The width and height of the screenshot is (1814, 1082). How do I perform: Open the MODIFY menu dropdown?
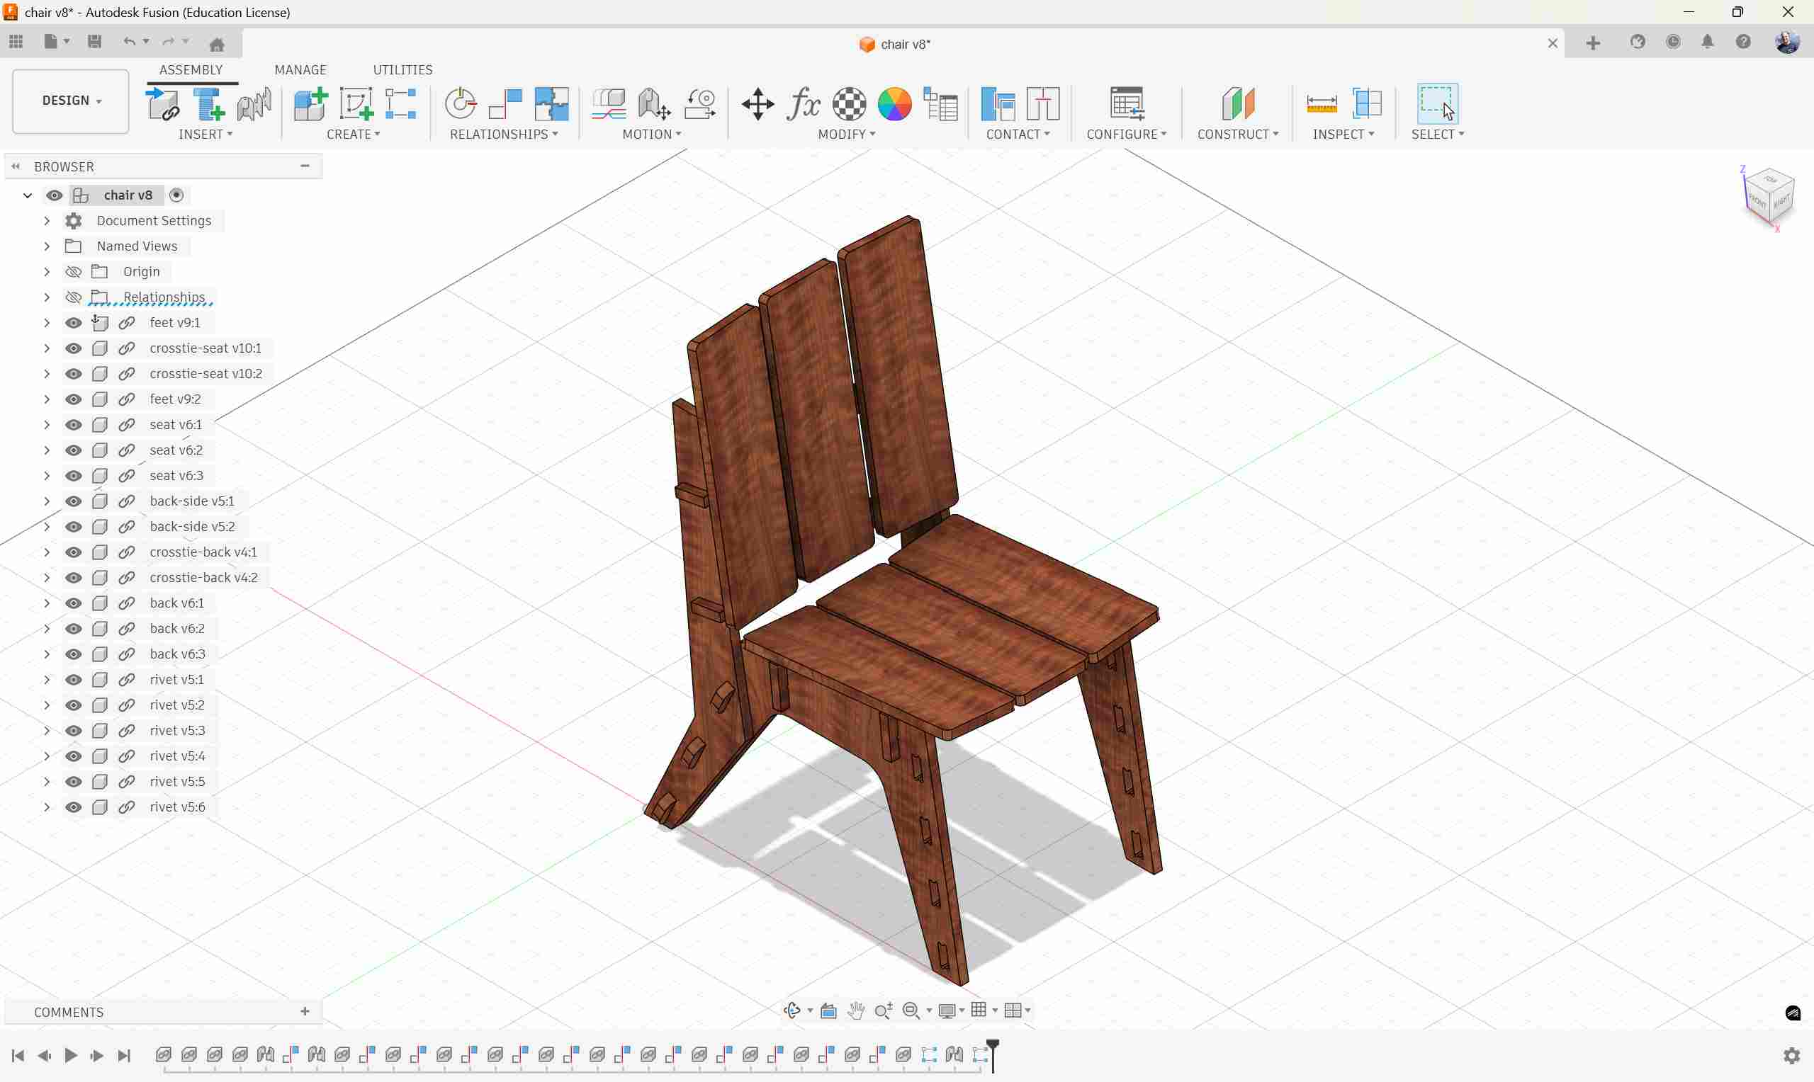click(x=846, y=134)
